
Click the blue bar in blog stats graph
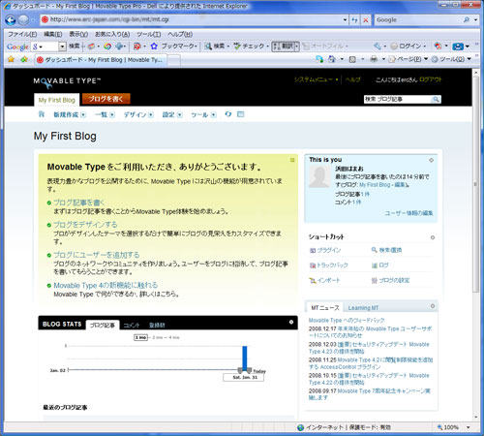pyautogui.click(x=245, y=358)
